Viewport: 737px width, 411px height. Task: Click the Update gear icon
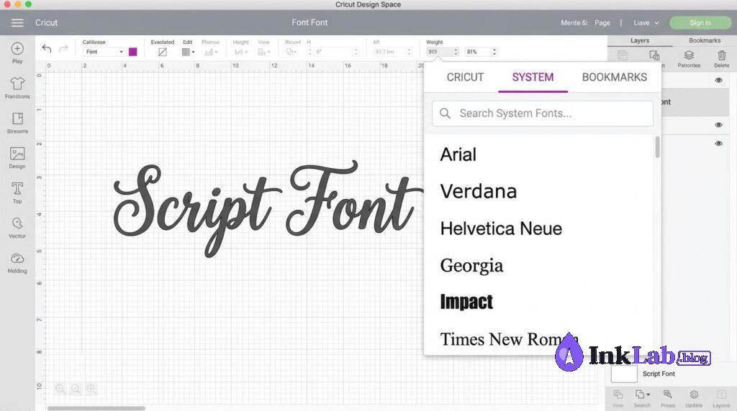coord(694,394)
